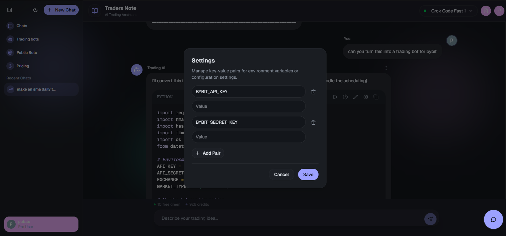The width and height of the screenshot is (506, 236).
Task: Open the floating chat bubble button
Action: (494, 219)
